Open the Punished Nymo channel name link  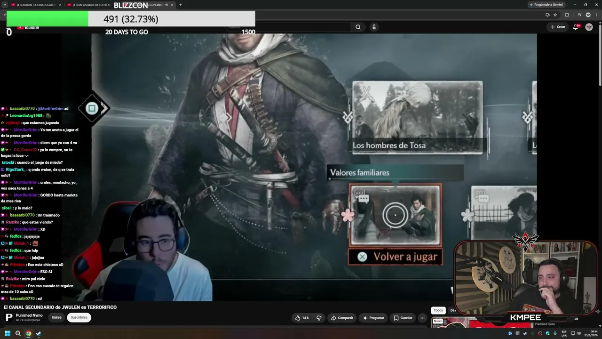pos(29,315)
